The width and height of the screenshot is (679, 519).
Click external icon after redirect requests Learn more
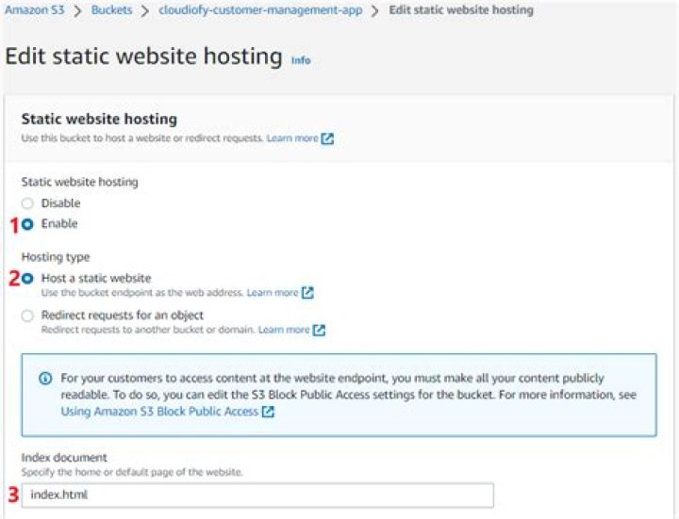pos(319,330)
